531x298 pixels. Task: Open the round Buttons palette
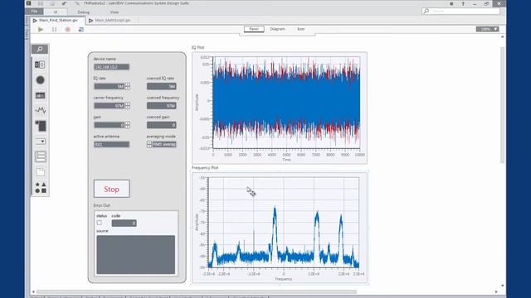pos(40,80)
